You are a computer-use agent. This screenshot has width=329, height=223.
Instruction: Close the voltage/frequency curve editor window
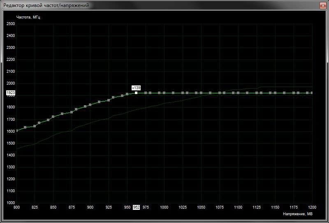[323, 5]
